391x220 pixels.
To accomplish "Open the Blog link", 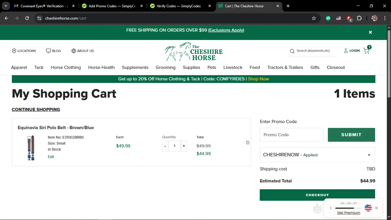I will [53, 51].
